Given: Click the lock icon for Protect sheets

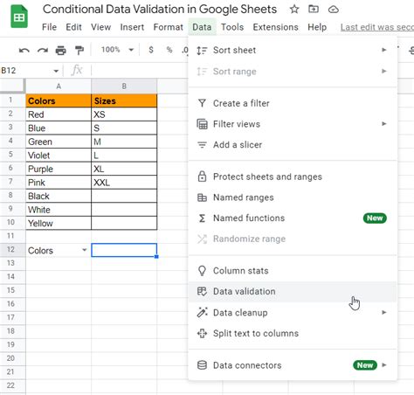Looking at the screenshot, I should coord(202,177).
